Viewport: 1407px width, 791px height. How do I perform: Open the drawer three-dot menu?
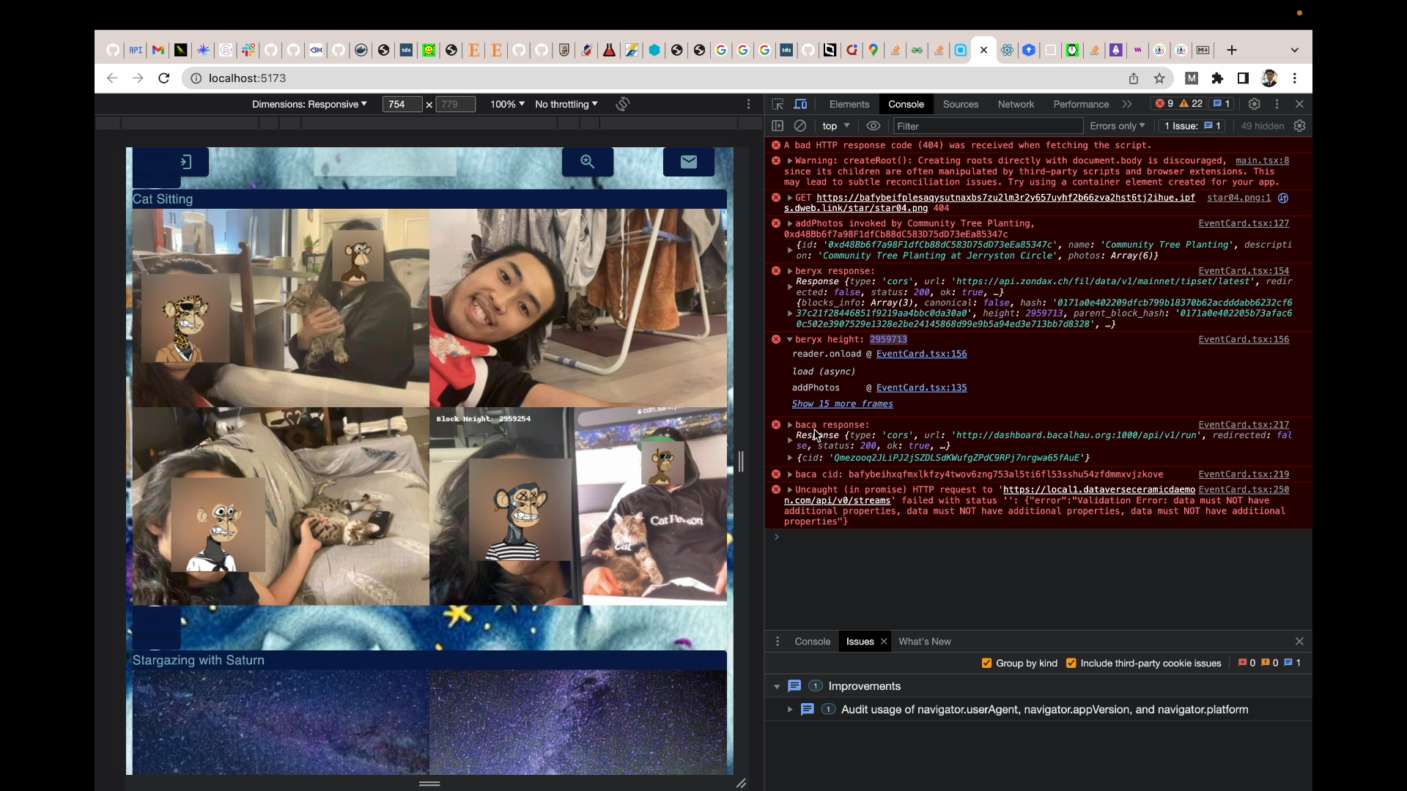(778, 642)
